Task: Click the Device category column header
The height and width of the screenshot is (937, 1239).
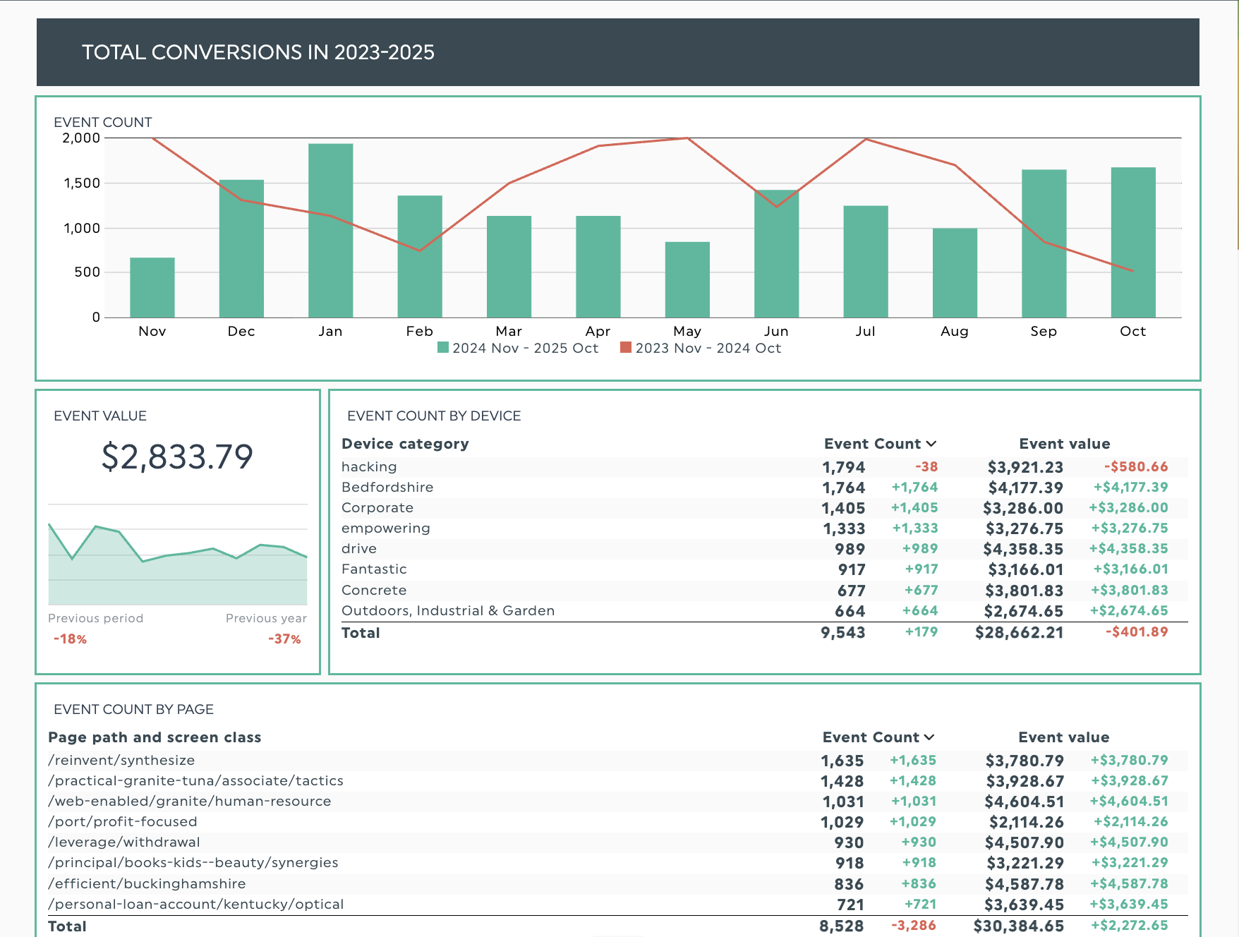Action: click(405, 444)
